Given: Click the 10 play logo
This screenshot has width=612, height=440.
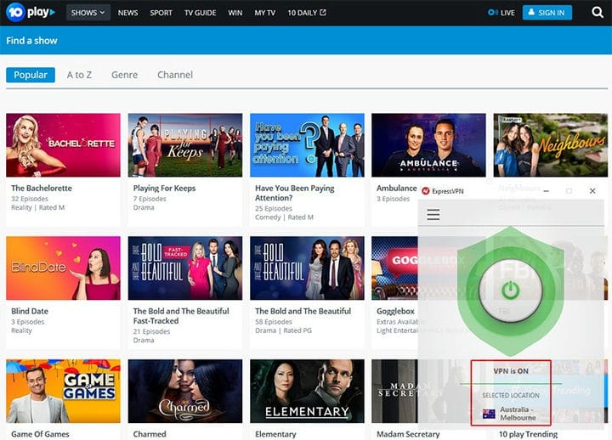Looking at the screenshot, I should (x=31, y=13).
